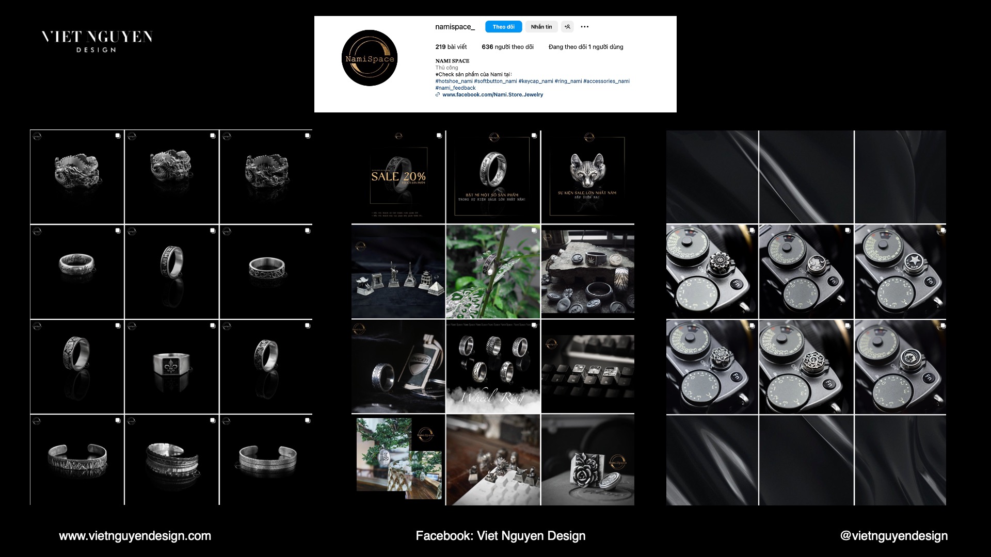The width and height of the screenshot is (991, 557).
Task: Open the stacked multi-layer cuff bracelet post
Action: [172, 460]
